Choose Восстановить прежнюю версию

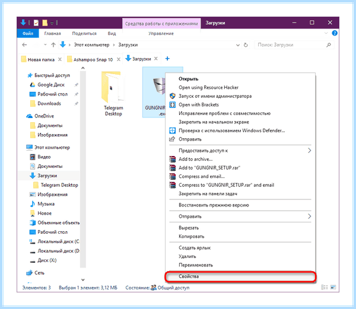click(x=214, y=205)
